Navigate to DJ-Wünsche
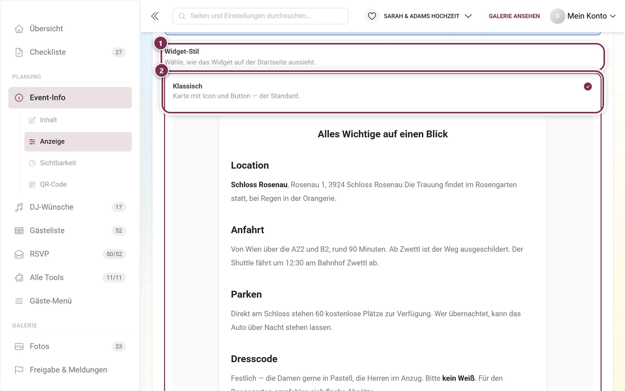 [70, 207]
